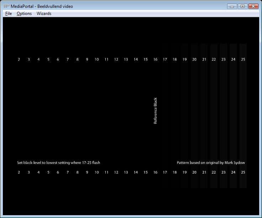Click the 'Set black-level to lowest setting' text
The height and width of the screenshot is (218, 262).
(x=58, y=163)
